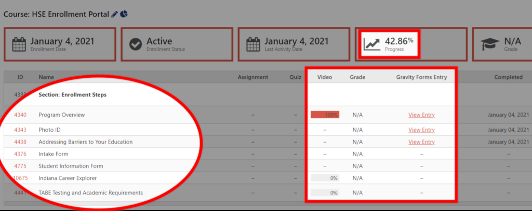Click Photo ID completed date January 04, 2021

tap(508, 130)
